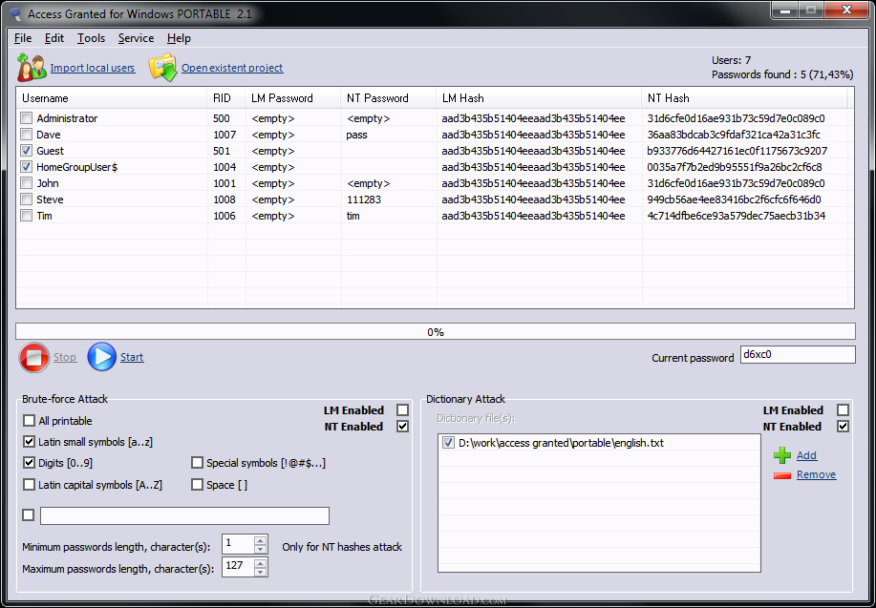
Task: Click the custom charset text field
Action: (185, 515)
